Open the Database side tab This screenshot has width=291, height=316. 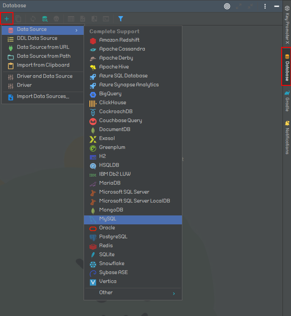[287, 67]
